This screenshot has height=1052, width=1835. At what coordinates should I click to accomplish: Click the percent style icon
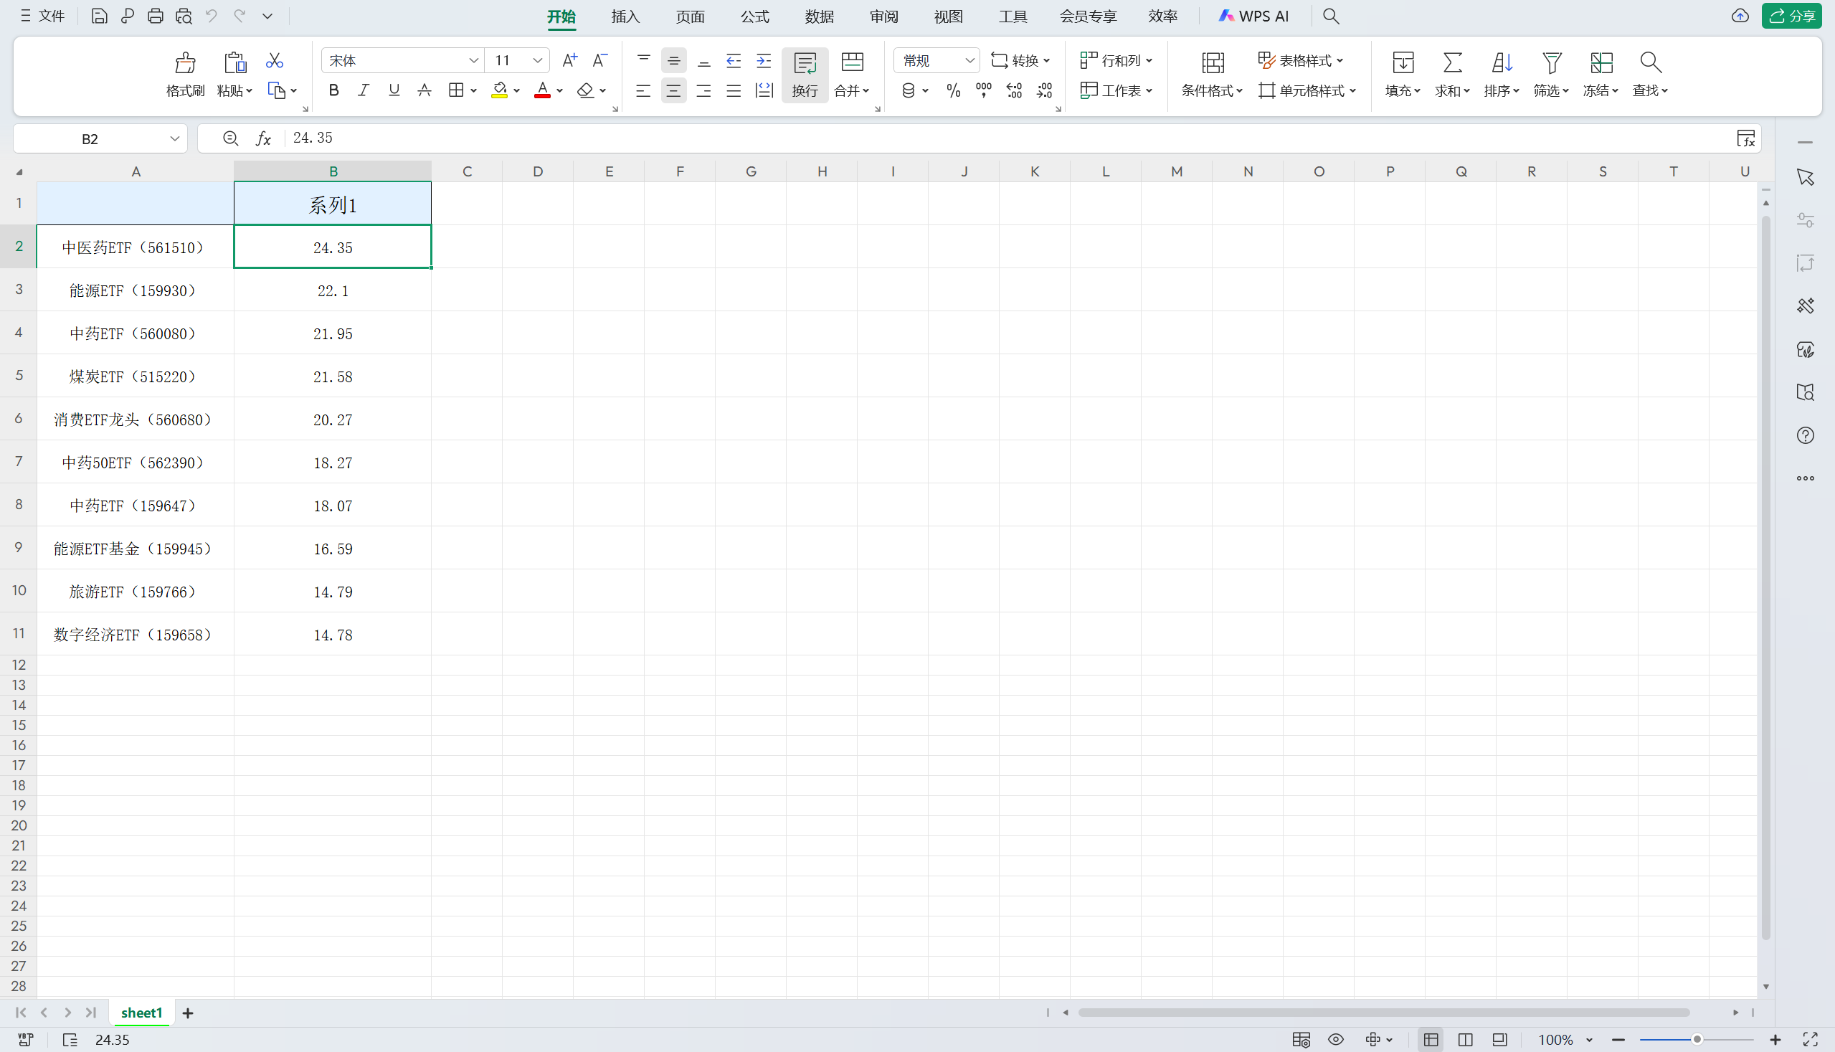pyautogui.click(x=953, y=90)
